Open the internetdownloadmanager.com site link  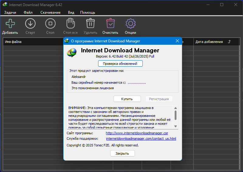tap(137, 133)
